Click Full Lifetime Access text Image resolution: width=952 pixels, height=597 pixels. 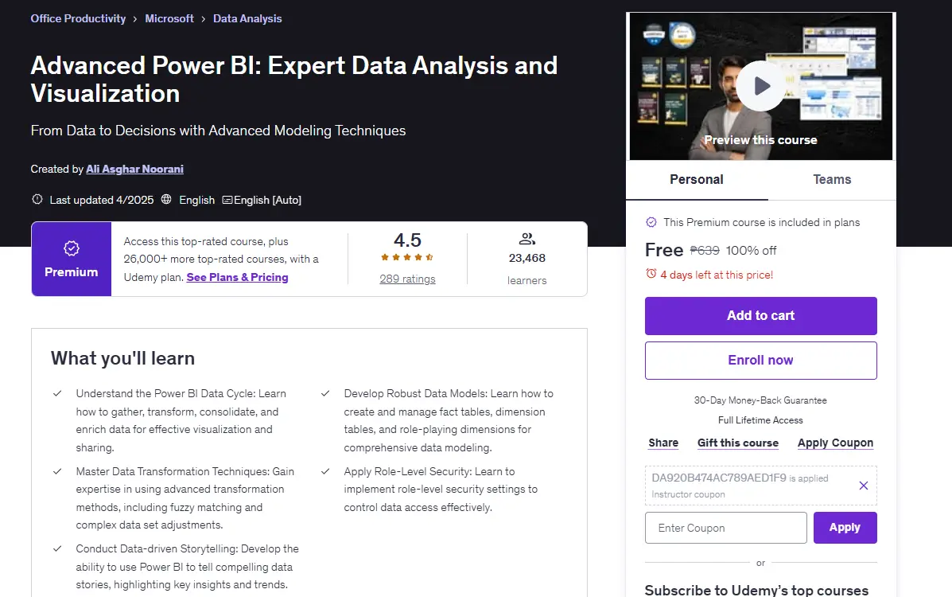click(x=761, y=420)
